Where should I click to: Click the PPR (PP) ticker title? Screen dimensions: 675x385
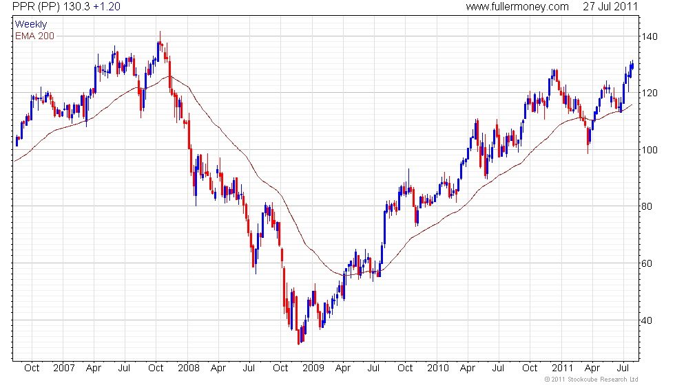point(37,7)
